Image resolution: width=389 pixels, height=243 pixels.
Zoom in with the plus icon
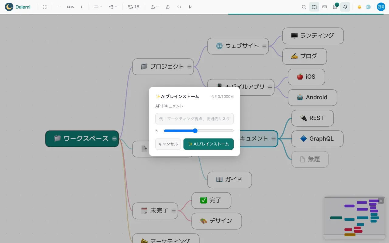click(81, 7)
